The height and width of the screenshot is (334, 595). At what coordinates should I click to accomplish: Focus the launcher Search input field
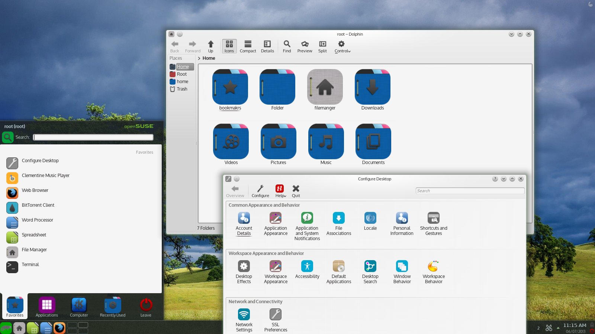tap(93, 137)
